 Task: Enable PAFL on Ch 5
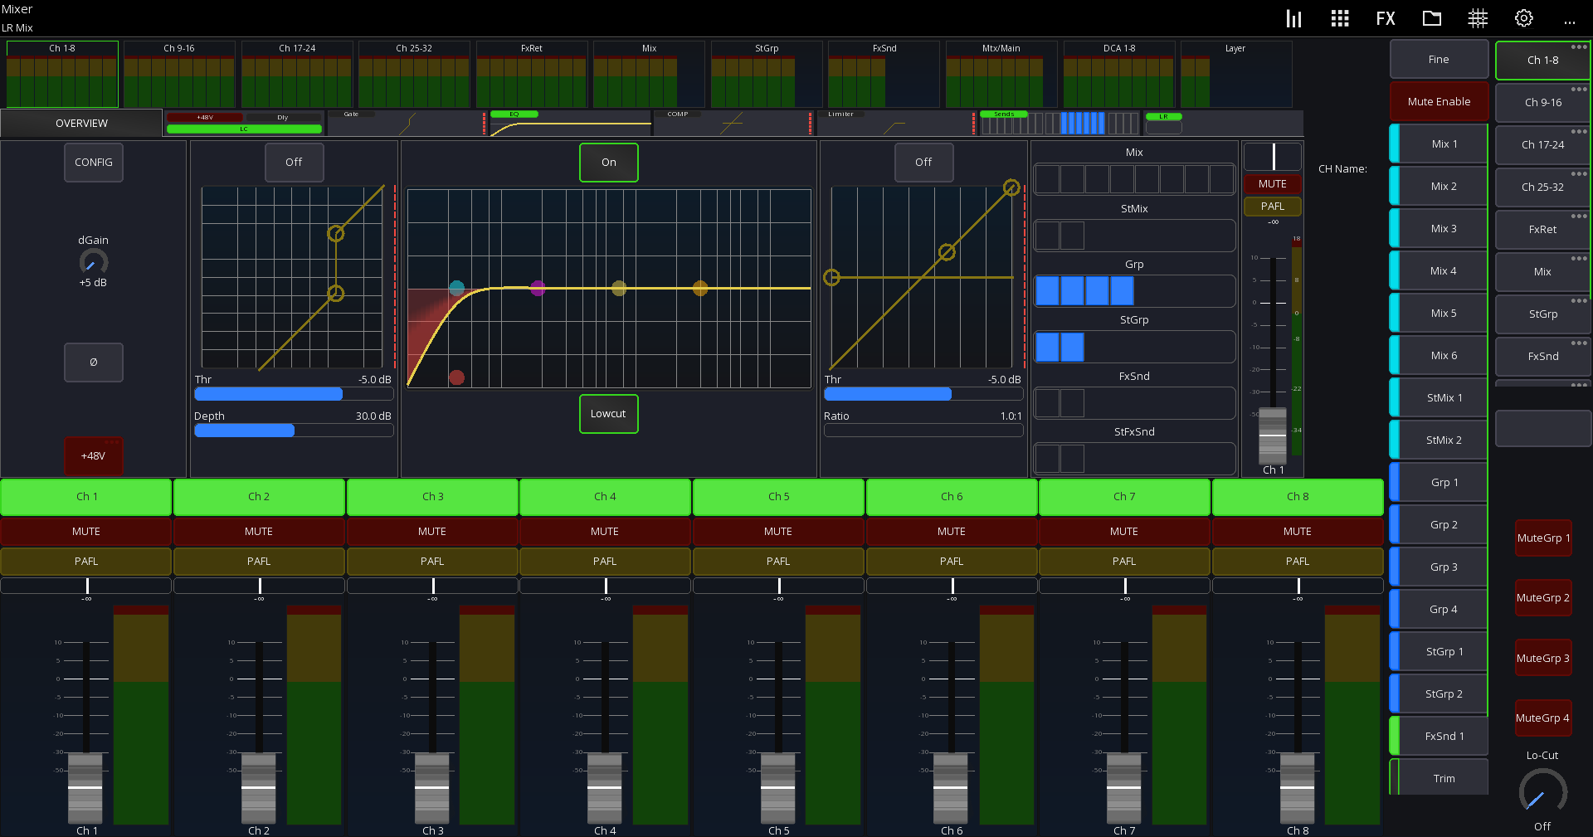778,562
